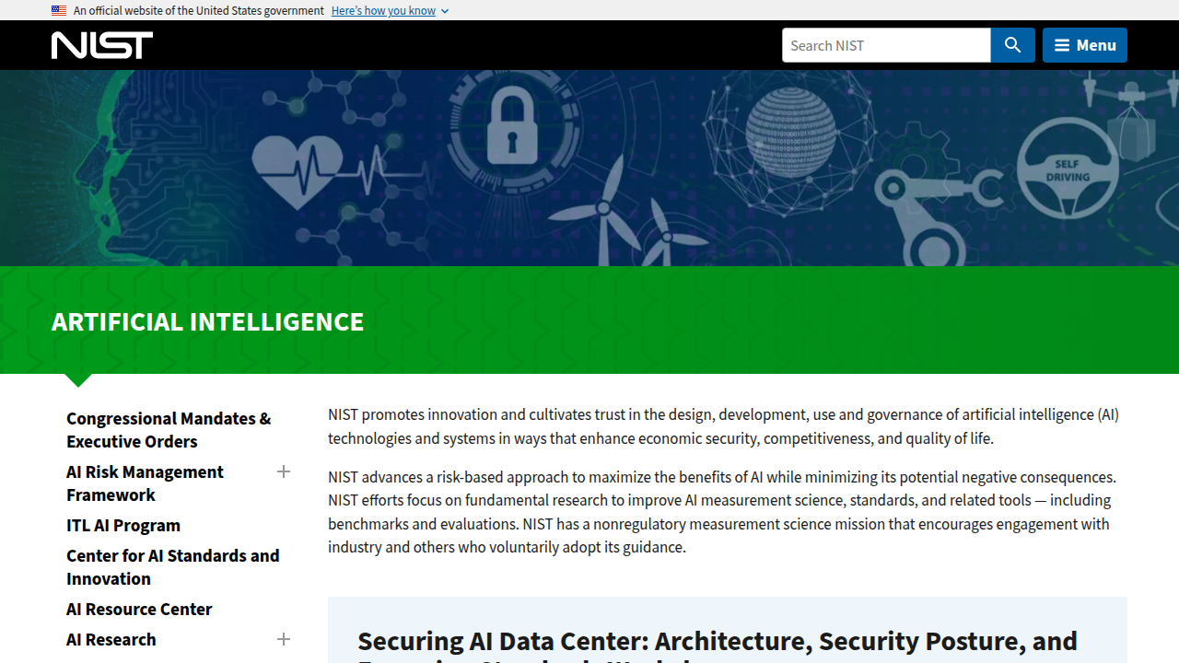Viewport: 1179px width, 663px height.
Task: Open Congressional Mandates & Executive Orders
Action: click(169, 430)
